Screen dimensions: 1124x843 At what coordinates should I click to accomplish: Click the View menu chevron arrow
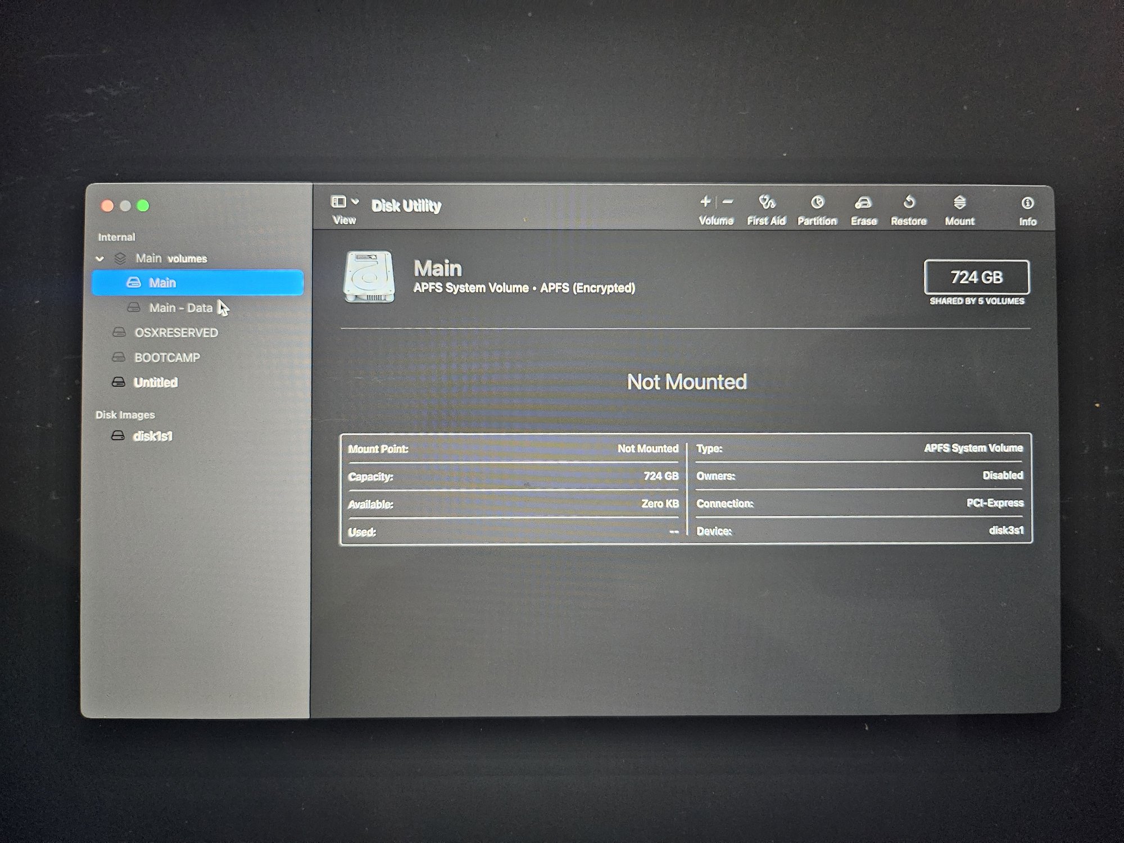click(355, 201)
